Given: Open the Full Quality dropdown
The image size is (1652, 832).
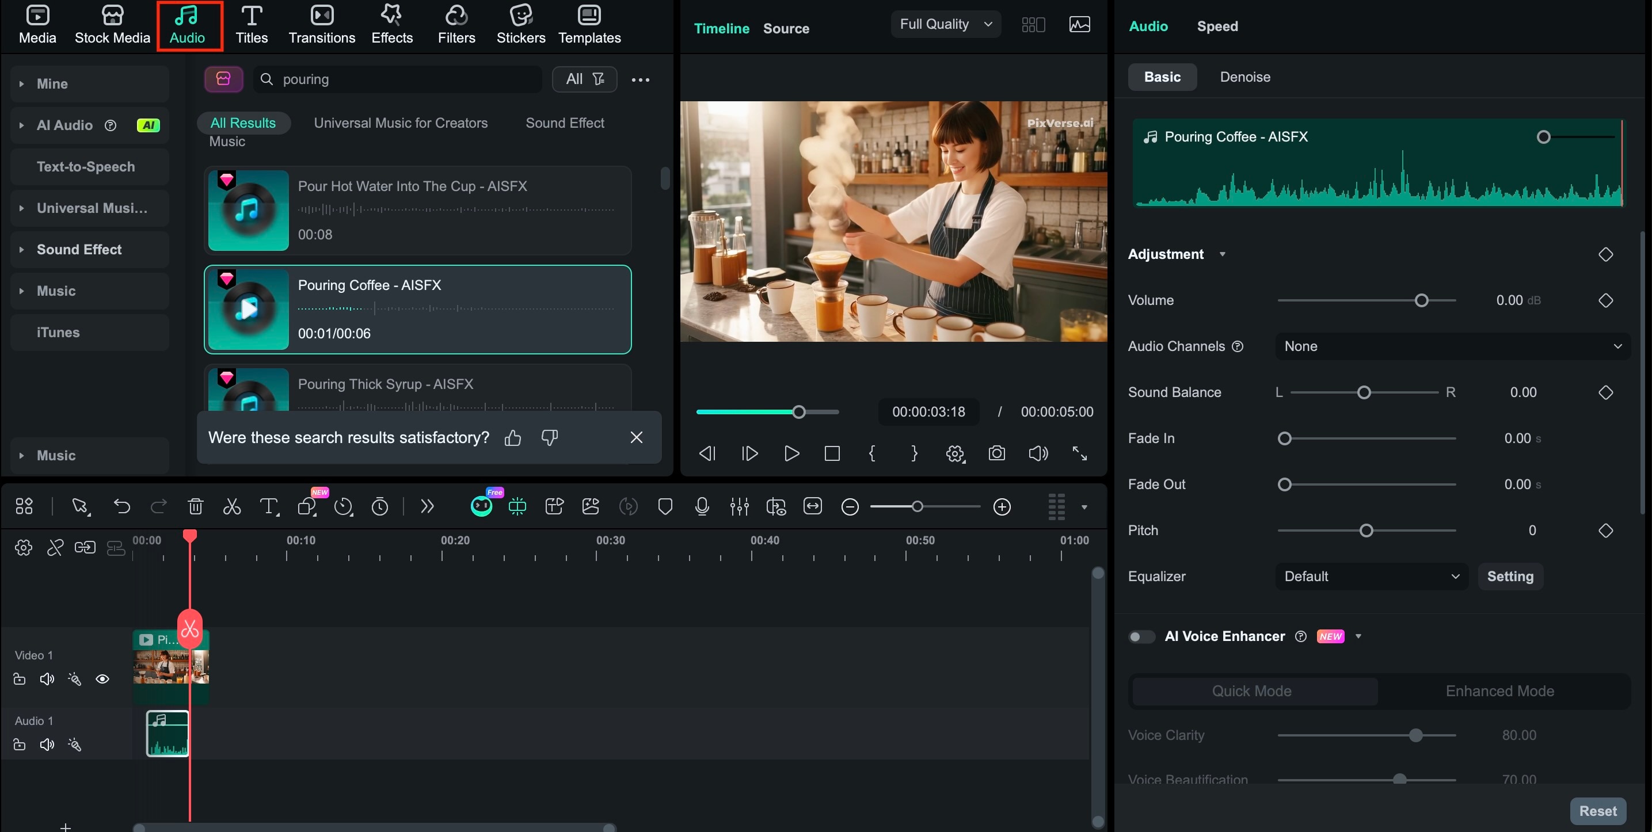Looking at the screenshot, I should 945,24.
